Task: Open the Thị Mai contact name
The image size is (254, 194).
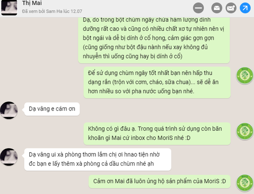Action: tap(32, 3)
